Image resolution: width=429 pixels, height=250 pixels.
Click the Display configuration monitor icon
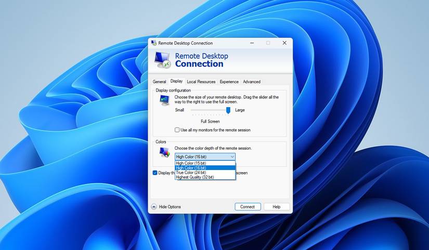point(165,100)
